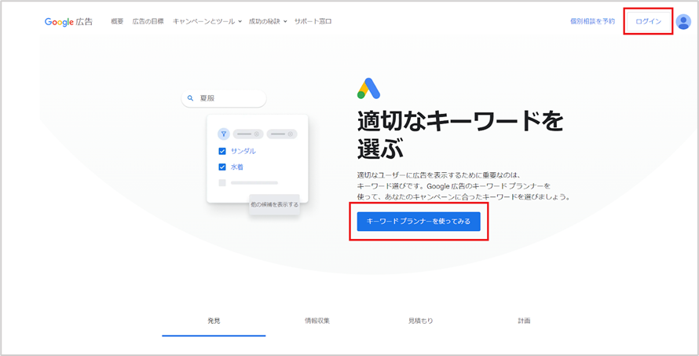The width and height of the screenshot is (699, 356).
Task: Click the Google 広告 logo
Action: coord(68,21)
